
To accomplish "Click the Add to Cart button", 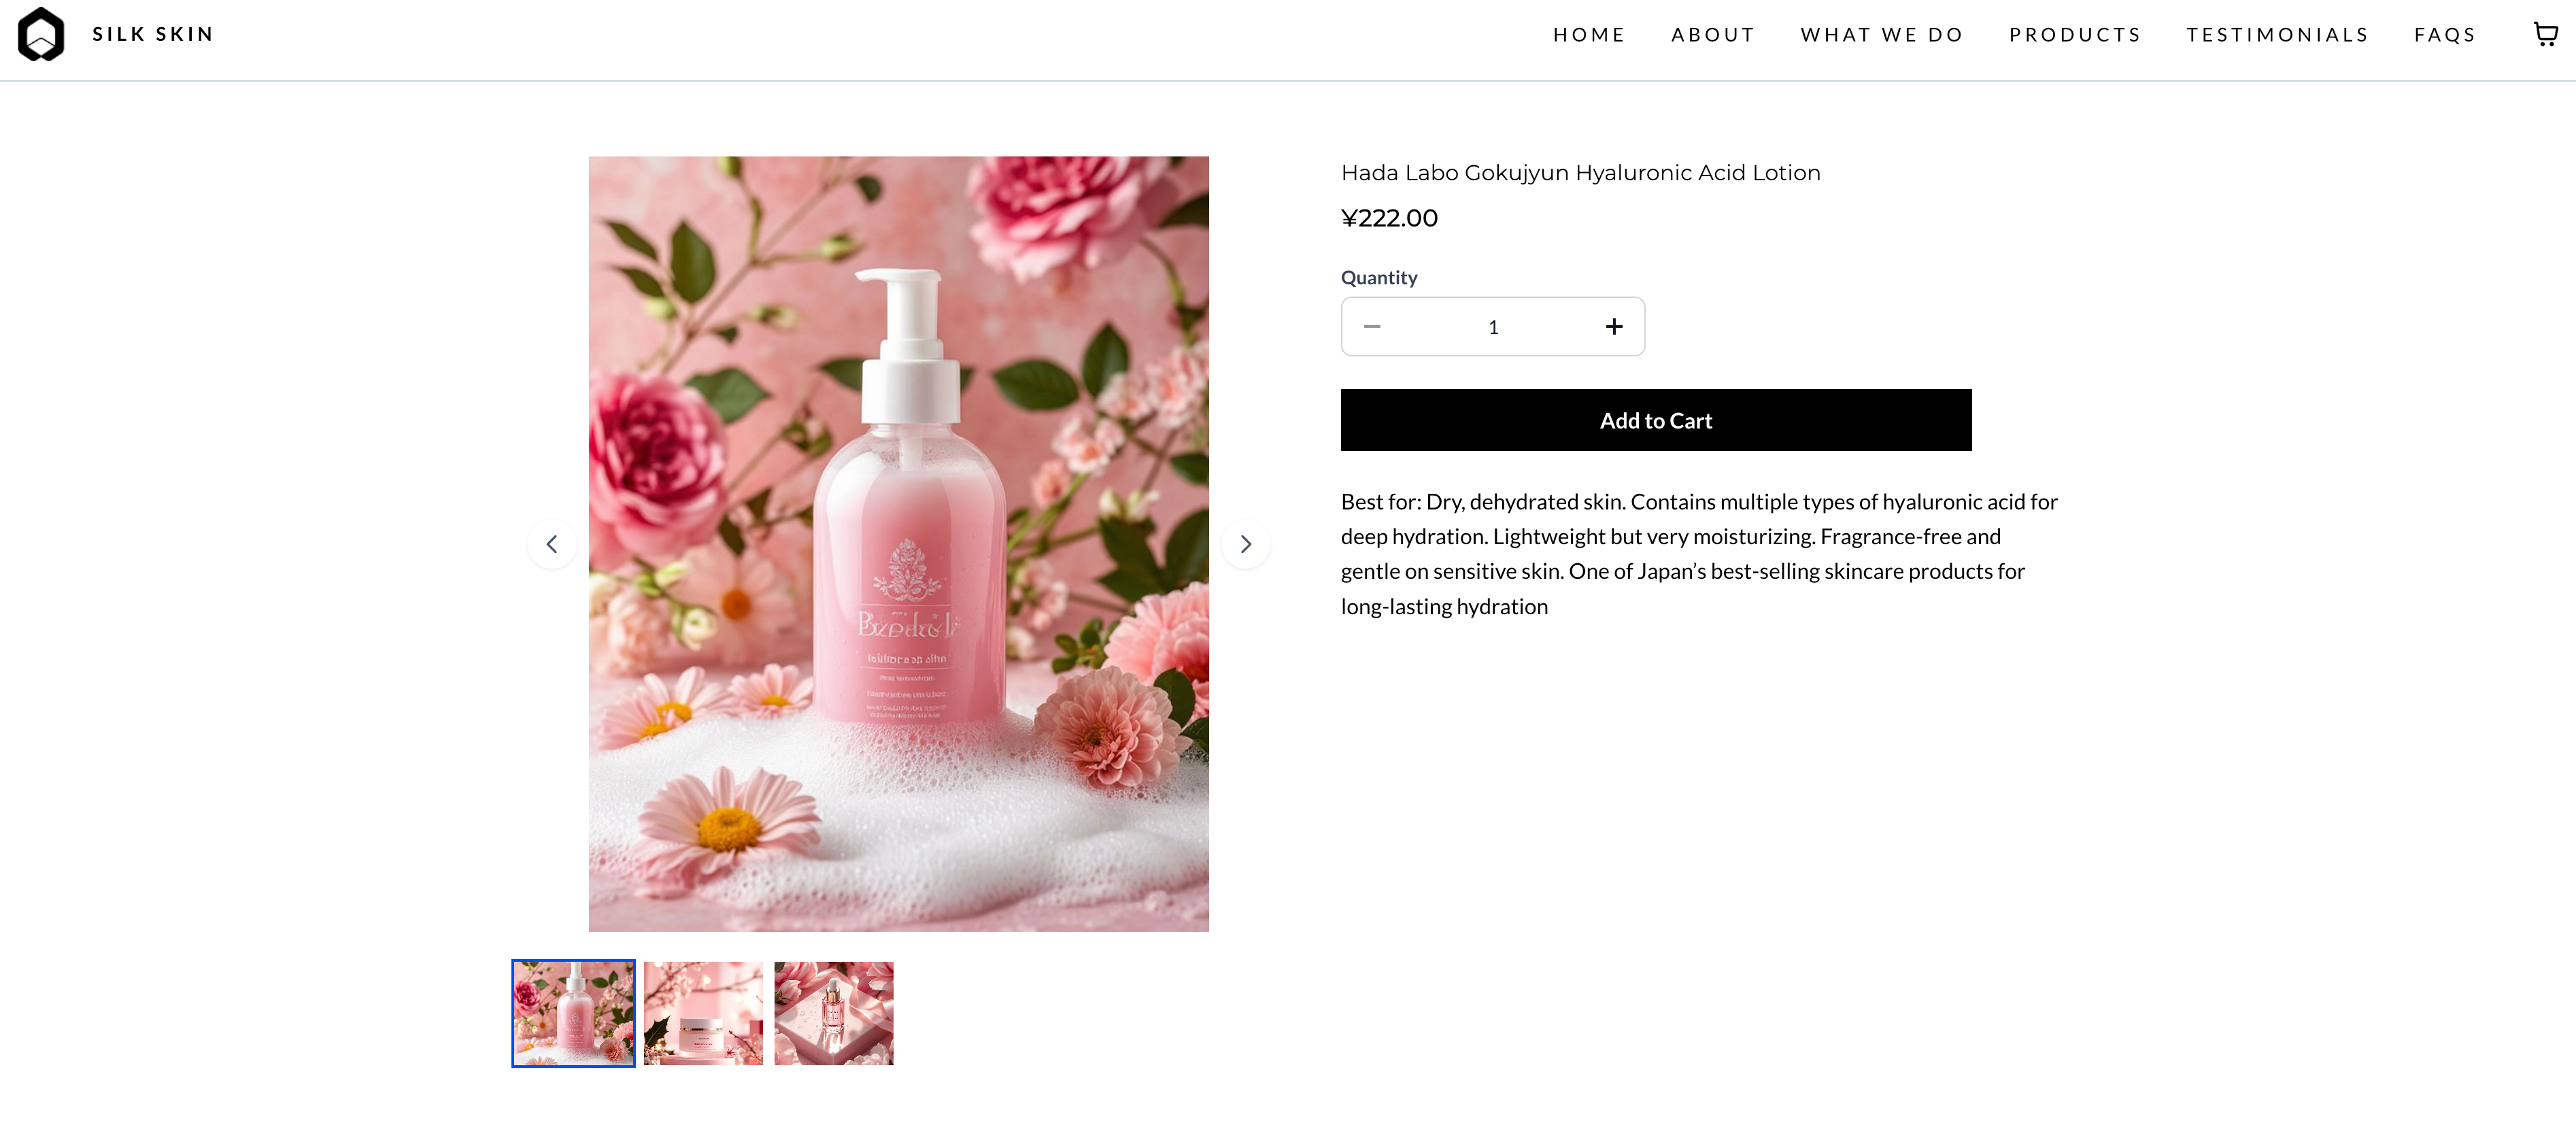I will (x=1656, y=420).
